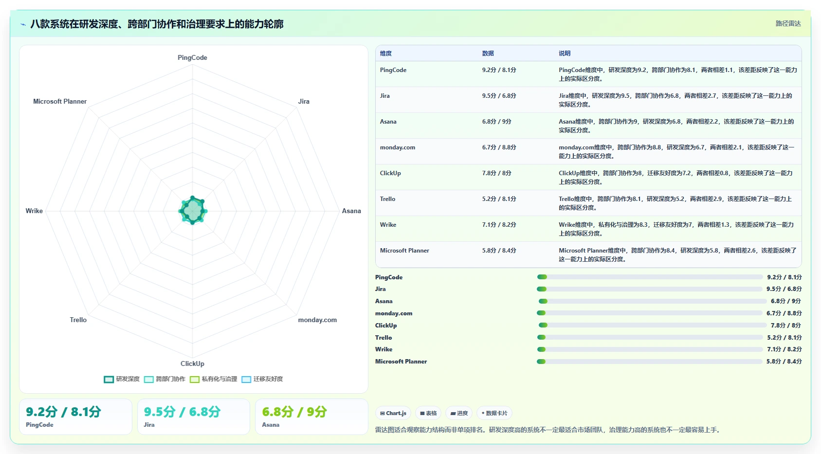Click the Jira radar axis label
This screenshot has width=821, height=454.
pos(304,101)
